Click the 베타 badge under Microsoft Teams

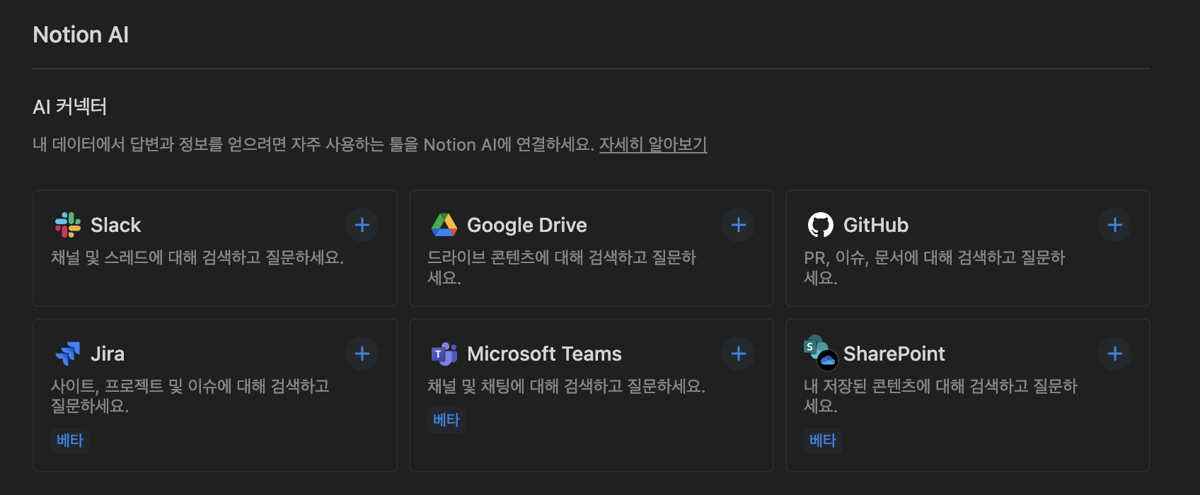[446, 420]
